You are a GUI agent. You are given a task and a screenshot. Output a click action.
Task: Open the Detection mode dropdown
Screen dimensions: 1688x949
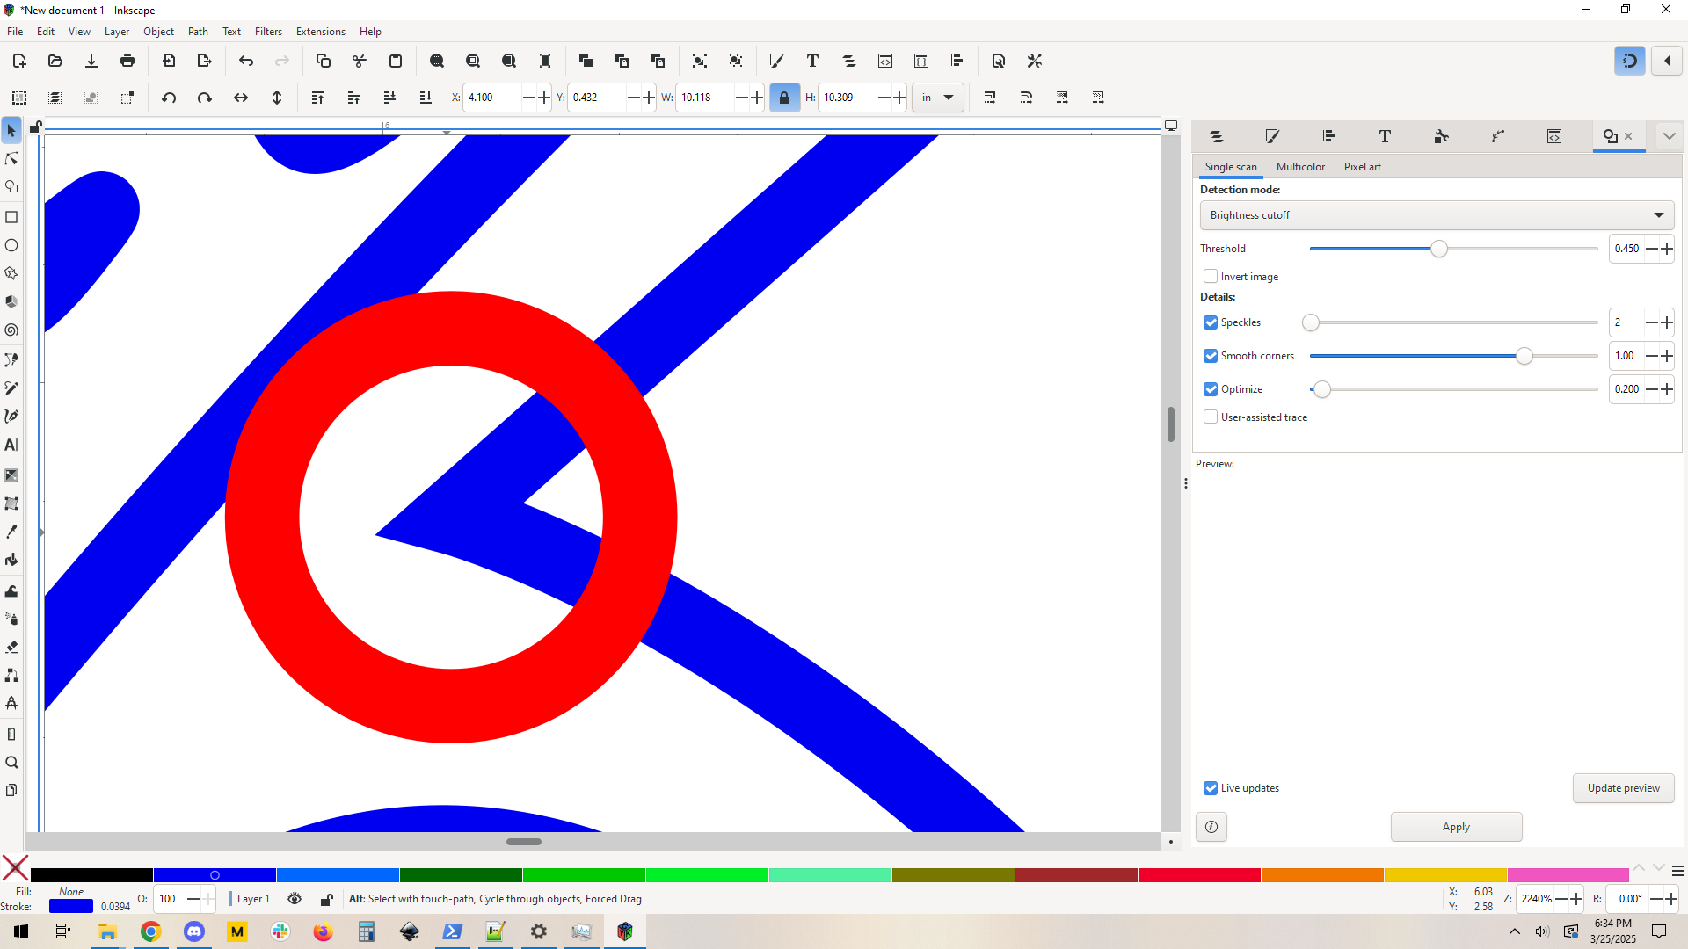(1437, 215)
